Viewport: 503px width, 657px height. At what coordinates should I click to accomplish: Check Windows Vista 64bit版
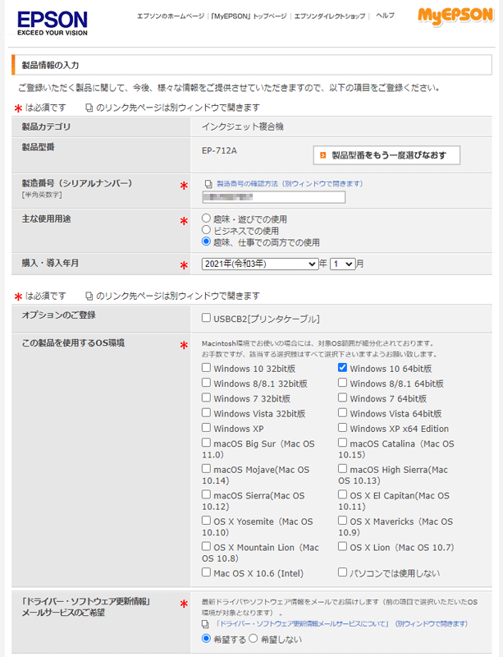(343, 413)
